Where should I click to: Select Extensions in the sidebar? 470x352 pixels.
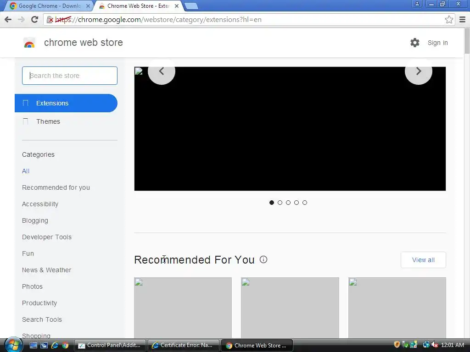click(66, 103)
